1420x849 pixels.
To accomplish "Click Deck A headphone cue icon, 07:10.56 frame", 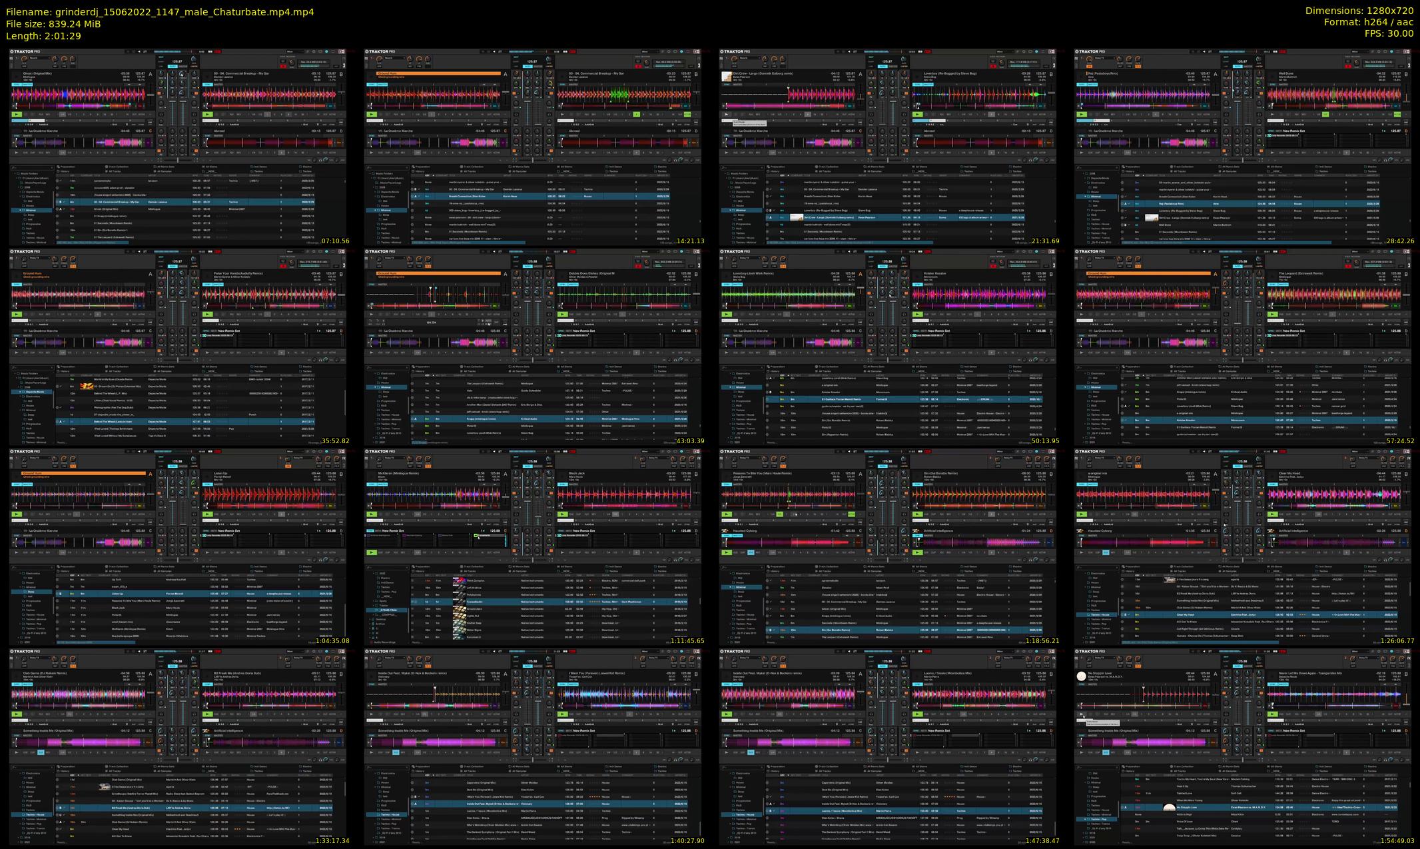I will [x=161, y=115].
